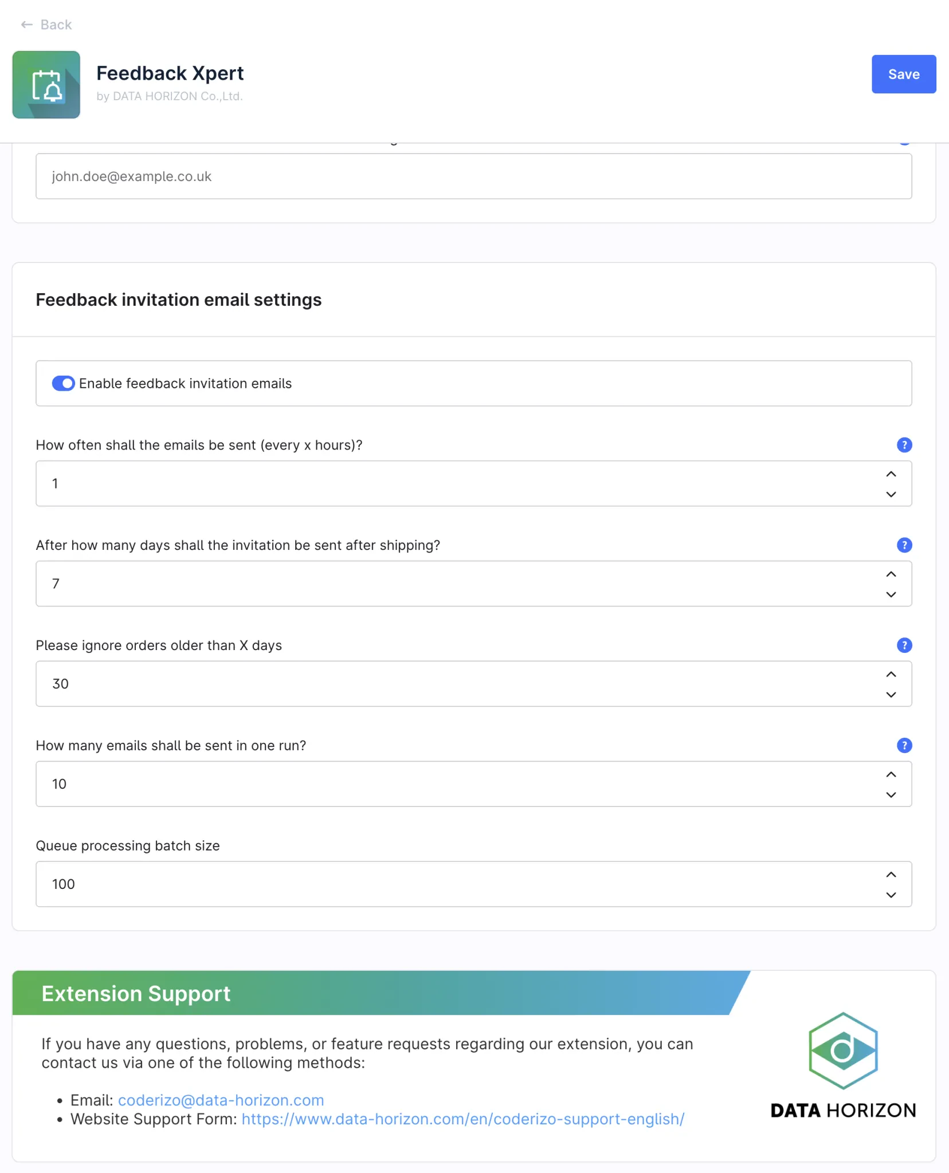The image size is (949, 1173).
Task: Open help icon for ignore older orders
Action: (x=904, y=645)
